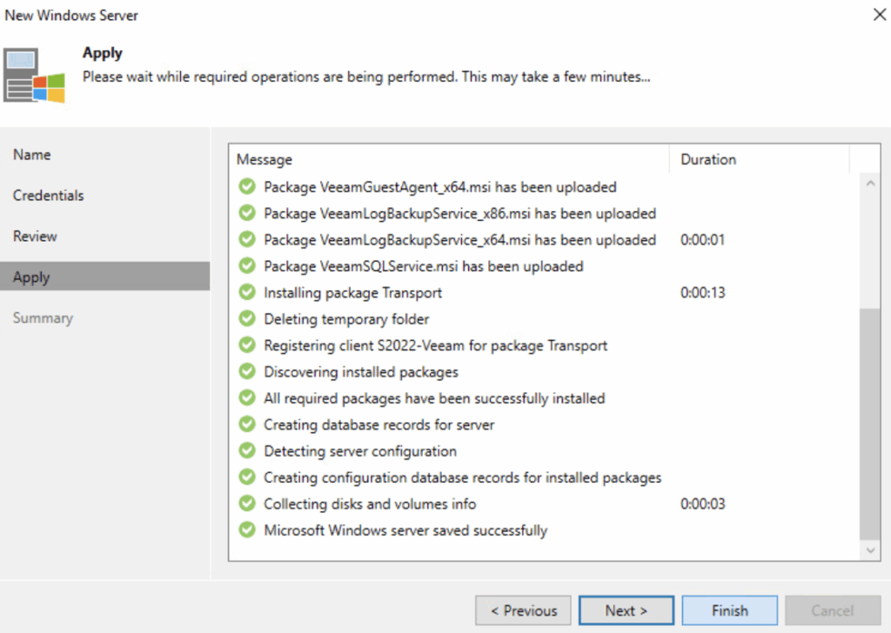Click the Finish button
Viewport: 891px width, 633px height.
pyautogui.click(x=730, y=610)
